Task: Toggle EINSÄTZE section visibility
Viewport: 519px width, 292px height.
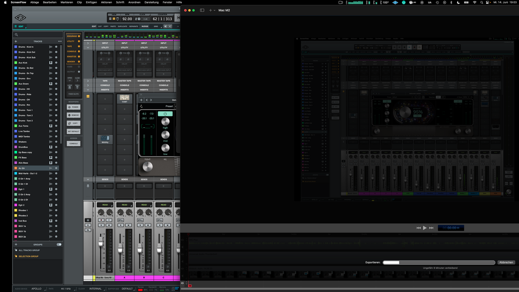Action: pyautogui.click(x=79, y=56)
